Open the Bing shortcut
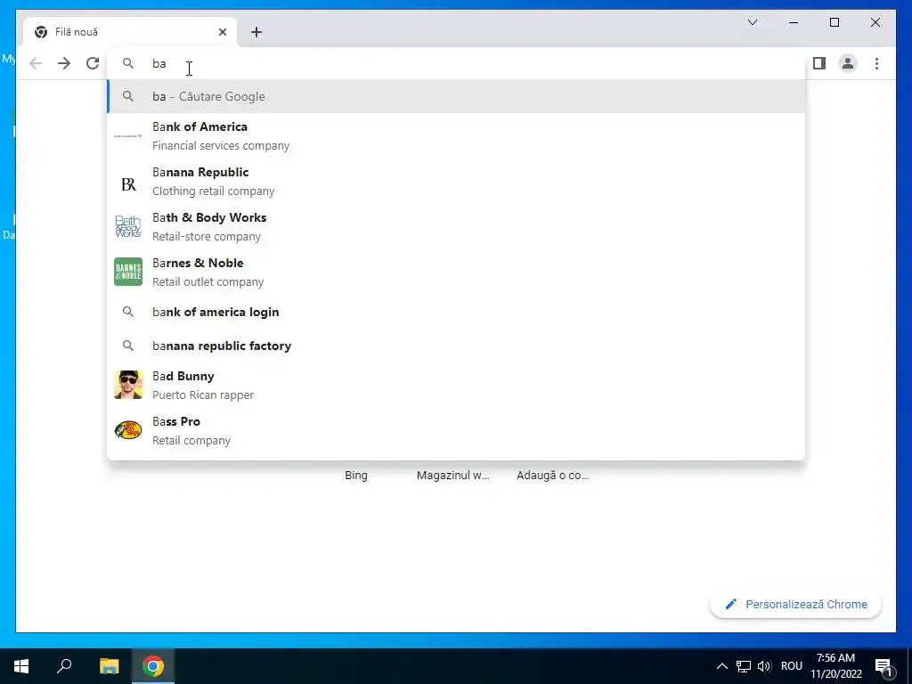Viewport: 912px width, 684px height. pyautogui.click(x=356, y=476)
